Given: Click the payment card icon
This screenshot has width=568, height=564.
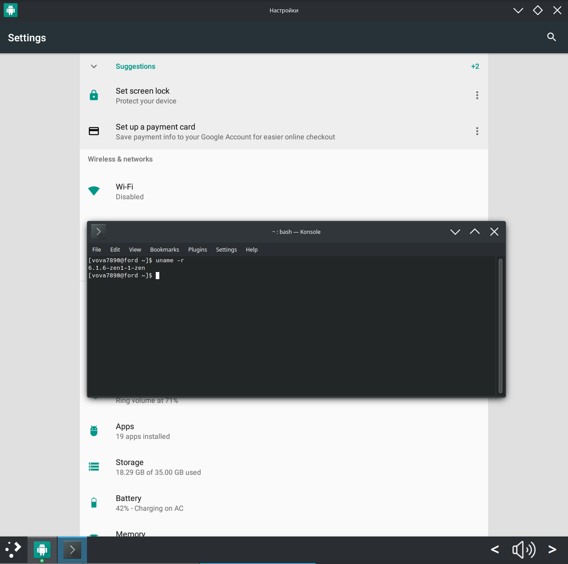Looking at the screenshot, I should pyautogui.click(x=94, y=131).
